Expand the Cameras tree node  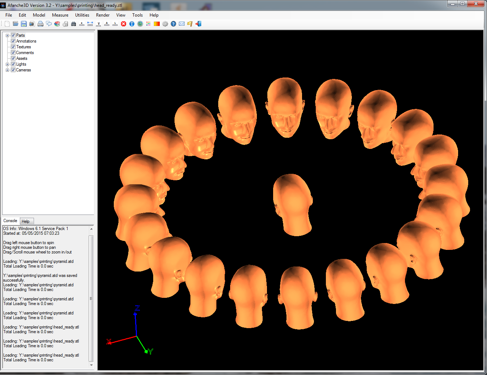7,70
